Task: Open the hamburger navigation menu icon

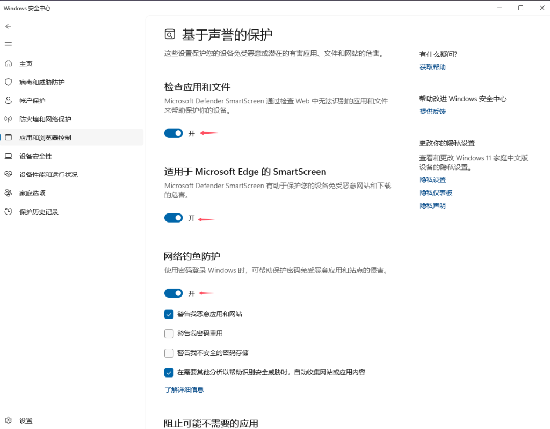Action: click(x=9, y=45)
